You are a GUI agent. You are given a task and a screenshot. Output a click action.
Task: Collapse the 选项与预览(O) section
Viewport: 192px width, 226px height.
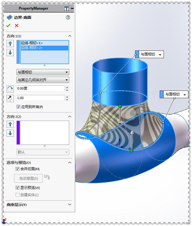pyautogui.click(x=70, y=162)
